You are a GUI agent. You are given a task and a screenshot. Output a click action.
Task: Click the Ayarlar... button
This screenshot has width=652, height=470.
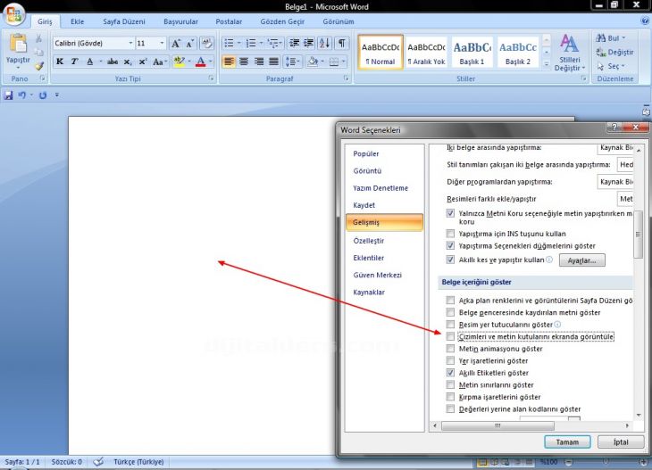[x=581, y=260]
